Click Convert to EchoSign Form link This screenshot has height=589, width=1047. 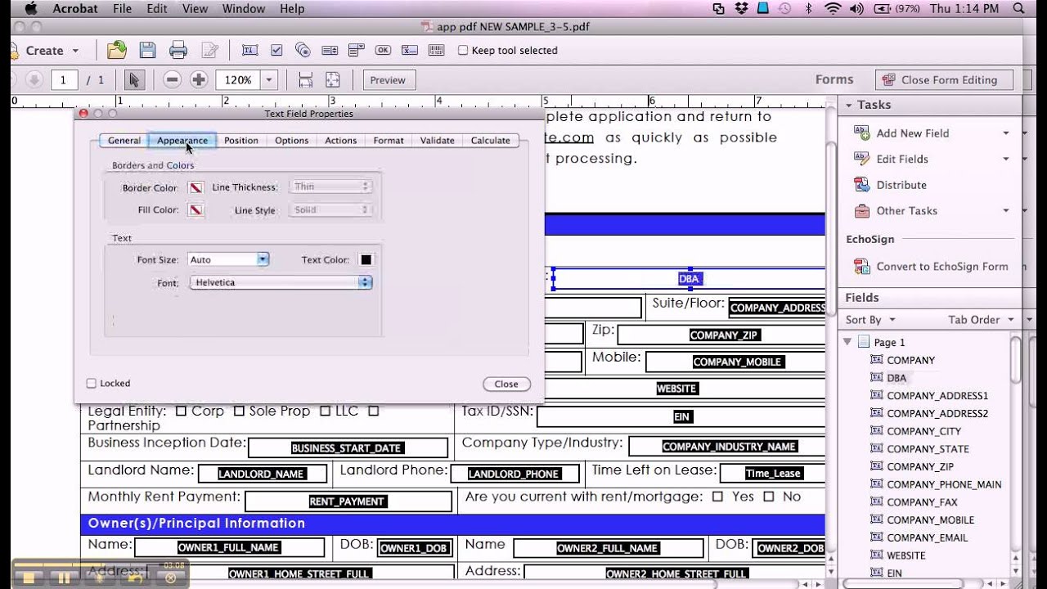tap(941, 266)
